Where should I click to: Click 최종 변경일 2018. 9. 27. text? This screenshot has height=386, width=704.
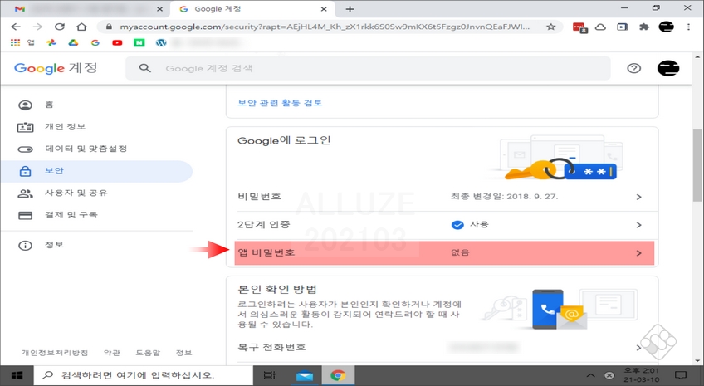[504, 197]
